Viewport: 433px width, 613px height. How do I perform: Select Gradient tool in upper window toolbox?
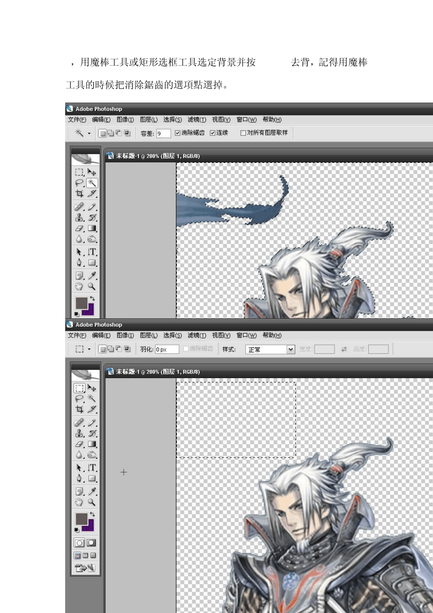(92, 228)
